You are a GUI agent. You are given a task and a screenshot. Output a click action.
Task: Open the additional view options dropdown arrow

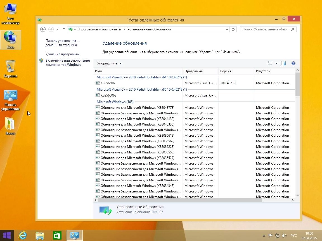click(x=276, y=63)
